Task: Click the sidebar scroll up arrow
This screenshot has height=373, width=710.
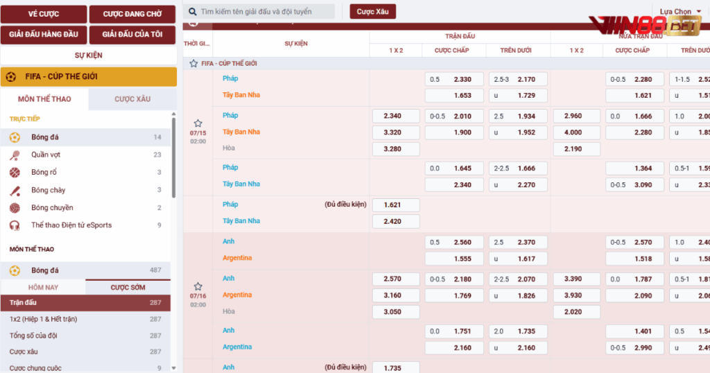Action: click(x=174, y=114)
